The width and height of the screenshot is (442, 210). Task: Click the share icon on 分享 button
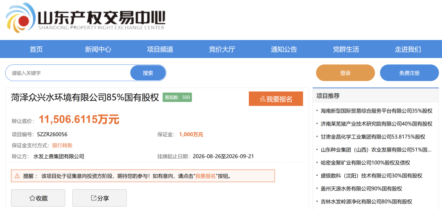(94, 198)
